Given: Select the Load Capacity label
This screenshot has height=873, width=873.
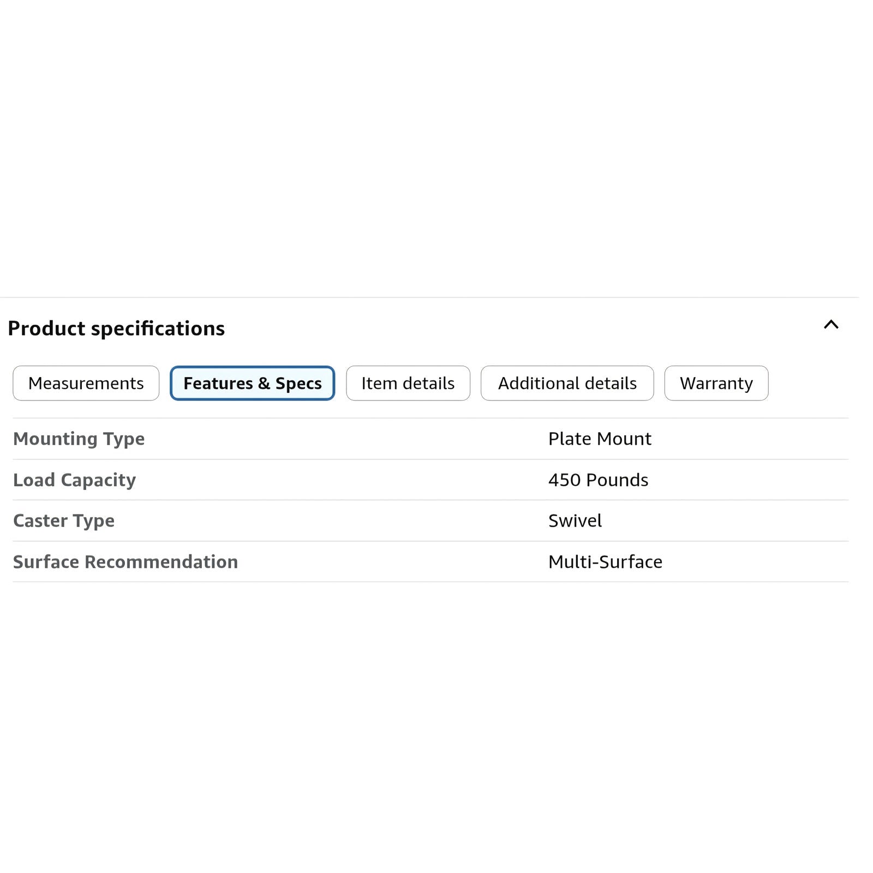Looking at the screenshot, I should (x=74, y=480).
